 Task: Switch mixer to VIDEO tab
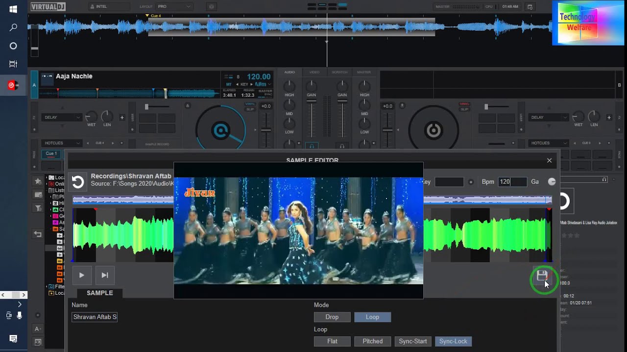click(x=314, y=72)
